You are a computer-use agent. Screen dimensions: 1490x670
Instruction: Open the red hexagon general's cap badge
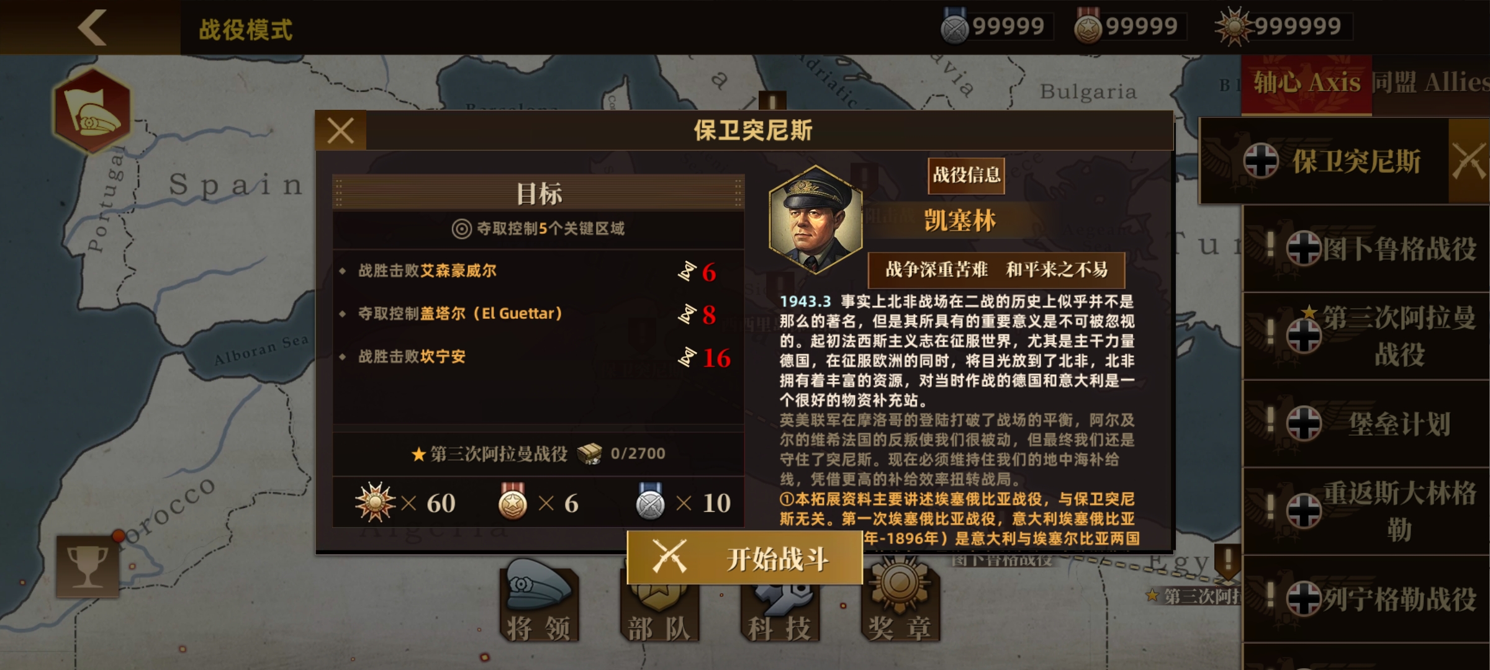point(93,110)
